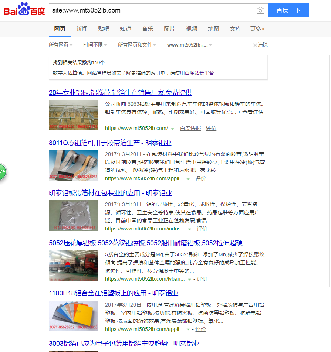The image size is (331, 352).
Task: Open the 百度站长平台 link
Action: click(199, 73)
